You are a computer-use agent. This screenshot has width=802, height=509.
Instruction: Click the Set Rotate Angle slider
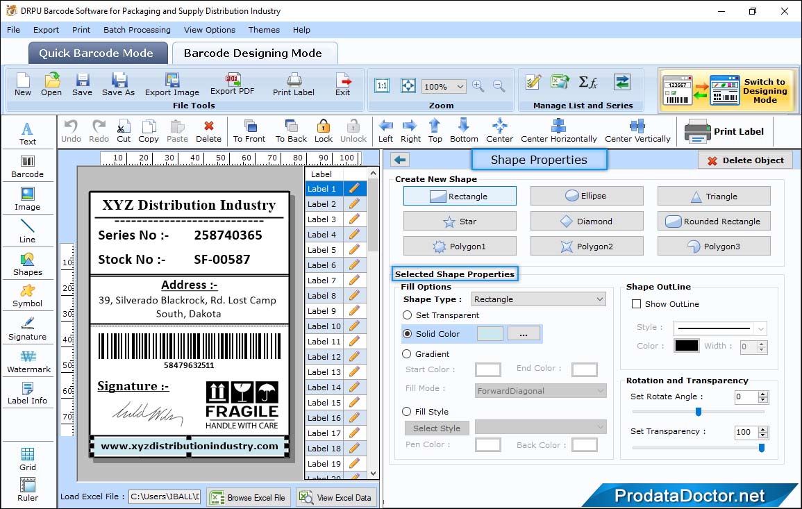point(698,412)
